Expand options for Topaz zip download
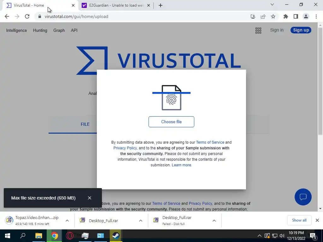Image resolution: width=323 pixels, height=242 pixels. [x=67, y=220]
